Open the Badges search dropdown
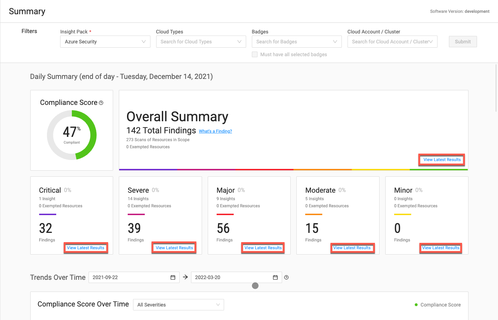 pyautogui.click(x=296, y=42)
